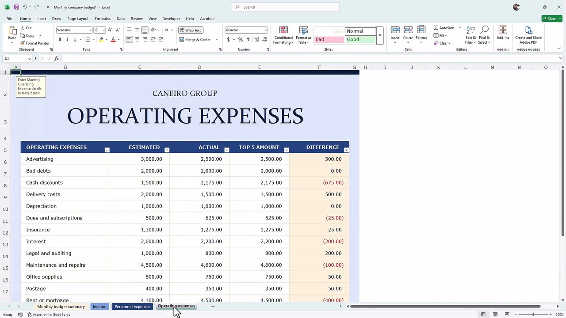This screenshot has width=566, height=318.
Task: Toggle underline formatting
Action: pyautogui.click(x=75, y=39)
